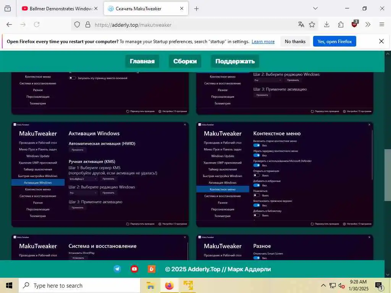Select the Скачать MakuTweaker tab
This screenshot has height=293, width=391.
(146, 8)
